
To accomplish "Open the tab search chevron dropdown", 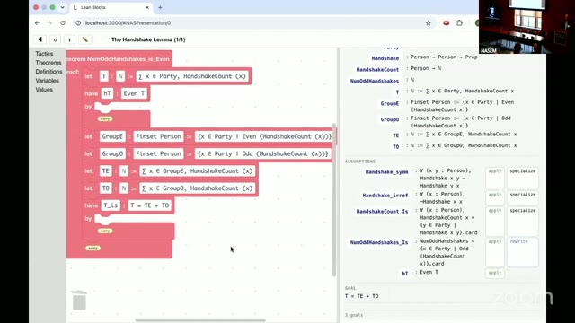I will [x=62, y=7].
